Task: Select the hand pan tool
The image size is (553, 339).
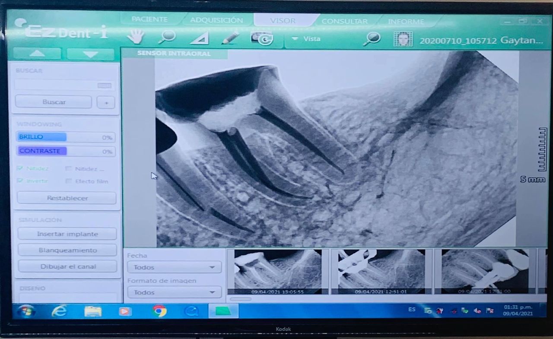Action: coord(136,37)
